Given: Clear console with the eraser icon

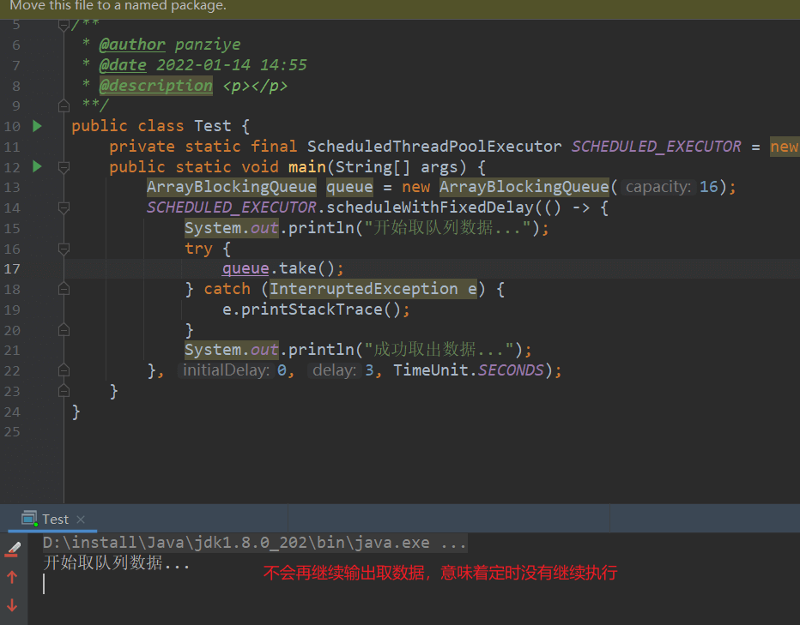Looking at the screenshot, I should (13, 549).
